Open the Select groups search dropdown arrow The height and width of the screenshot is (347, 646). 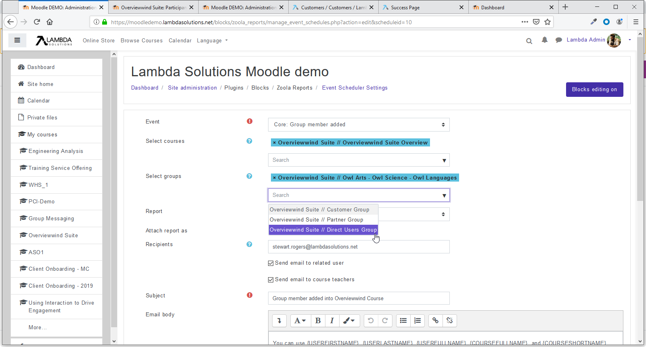pyautogui.click(x=444, y=195)
